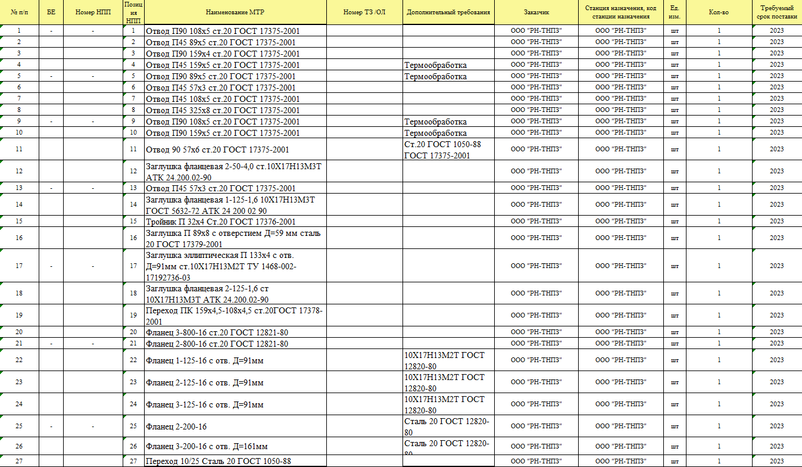Image resolution: width=802 pixels, height=467 pixels.
Task: Select cell "Отвод П45 108х5 ст.20 ГОСТ 17375-2001"
Action: coord(235,99)
